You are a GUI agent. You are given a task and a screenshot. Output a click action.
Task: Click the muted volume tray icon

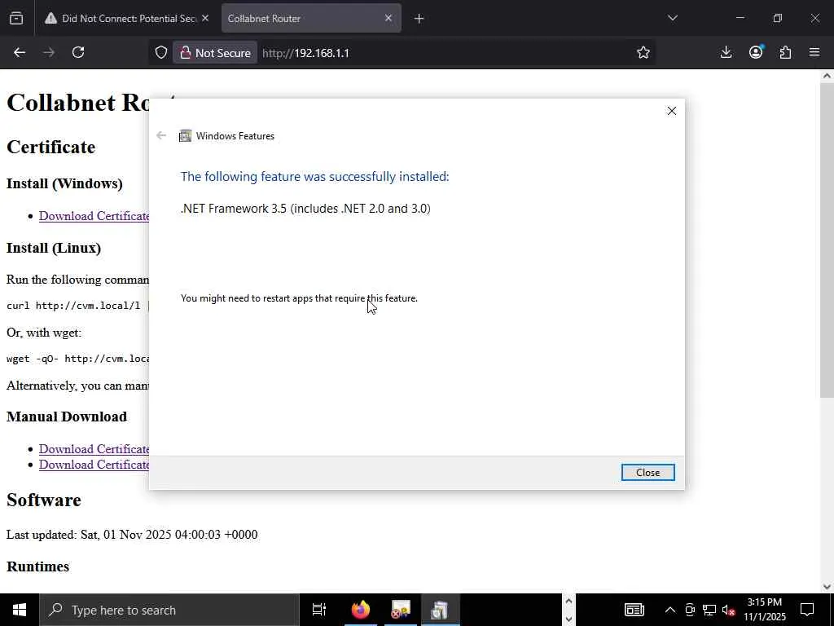(729, 610)
